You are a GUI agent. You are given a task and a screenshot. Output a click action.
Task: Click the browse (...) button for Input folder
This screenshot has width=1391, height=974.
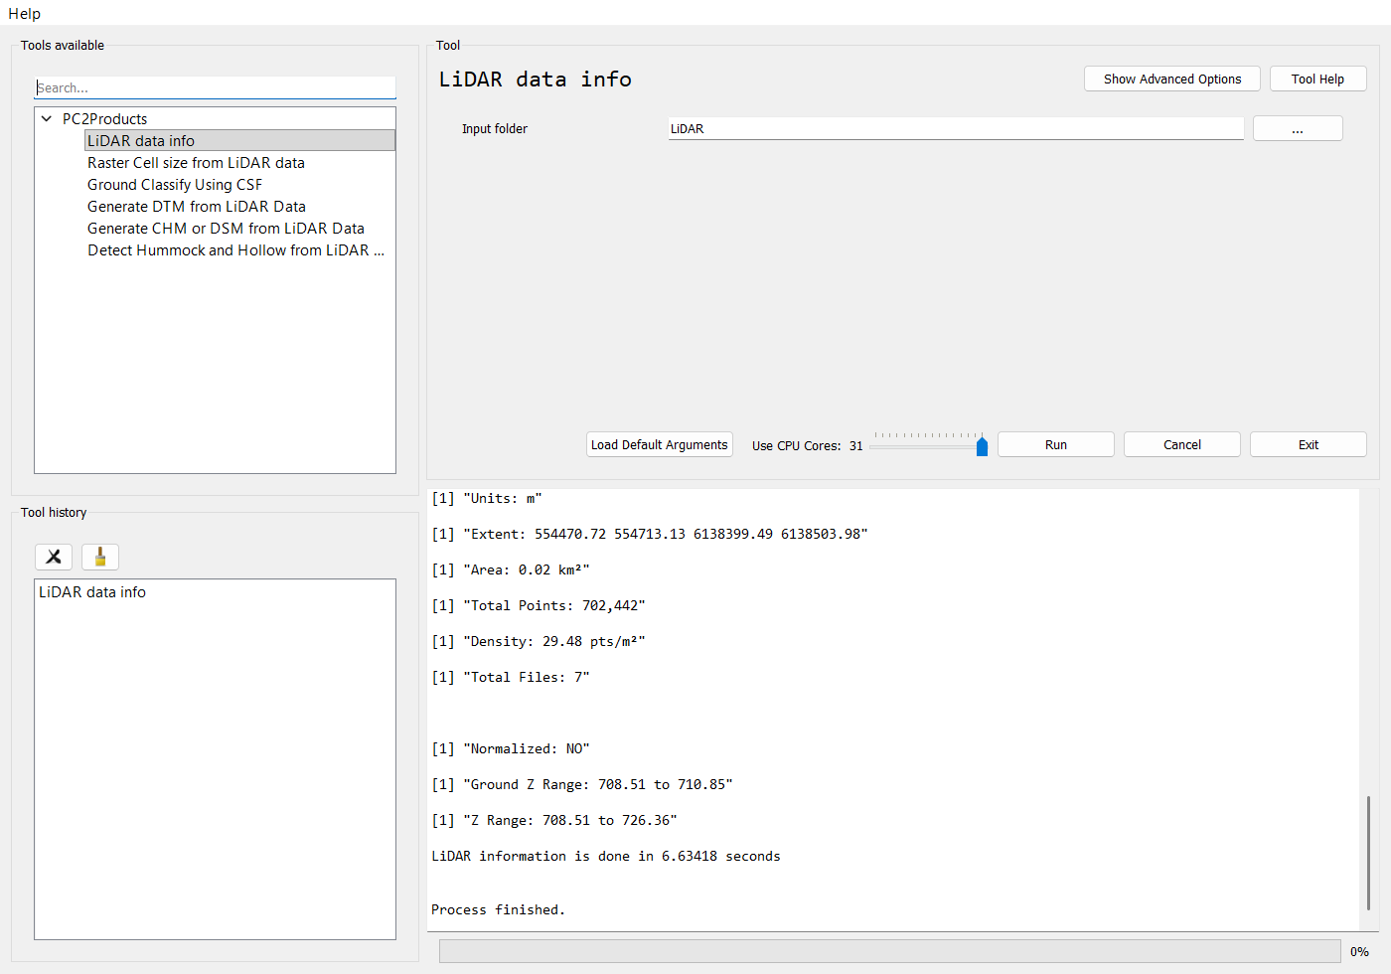click(1298, 128)
